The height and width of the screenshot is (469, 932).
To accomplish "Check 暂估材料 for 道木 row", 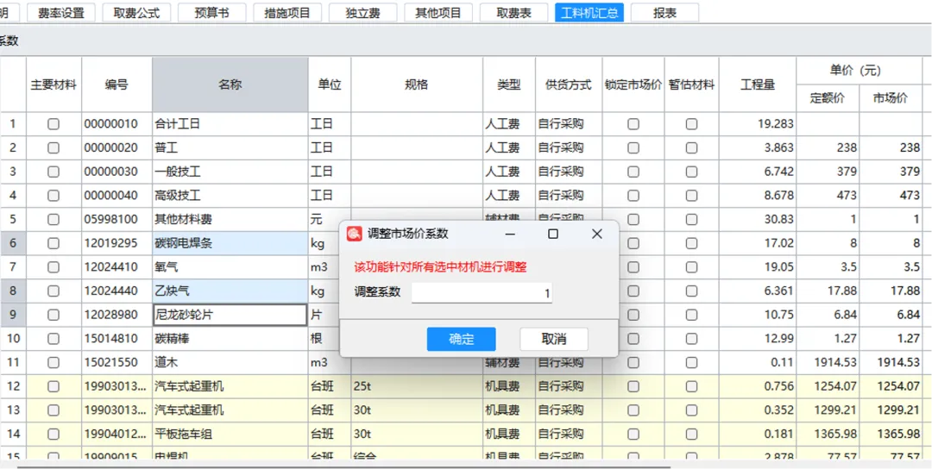I will pos(691,362).
